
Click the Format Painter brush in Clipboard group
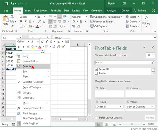pos(12,26)
